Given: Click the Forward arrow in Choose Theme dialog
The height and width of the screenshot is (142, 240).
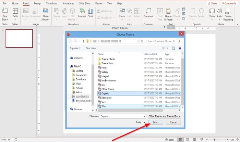Looking at the screenshot, I should (x=75, y=41).
